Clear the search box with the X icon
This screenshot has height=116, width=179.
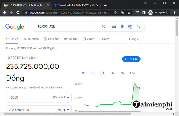coord(104,26)
